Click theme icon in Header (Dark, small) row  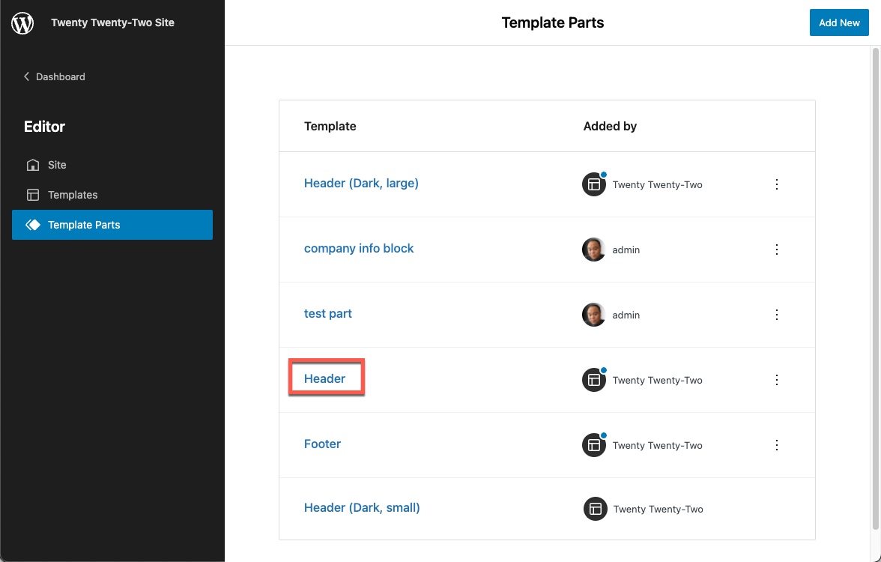point(595,509)
